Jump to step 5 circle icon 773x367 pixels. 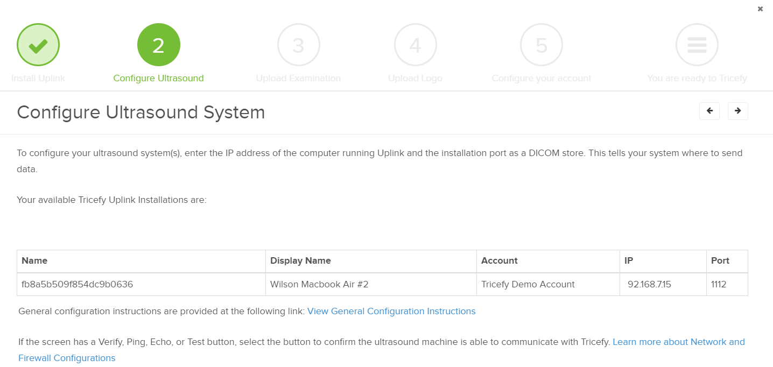click(x=542, y=45)
